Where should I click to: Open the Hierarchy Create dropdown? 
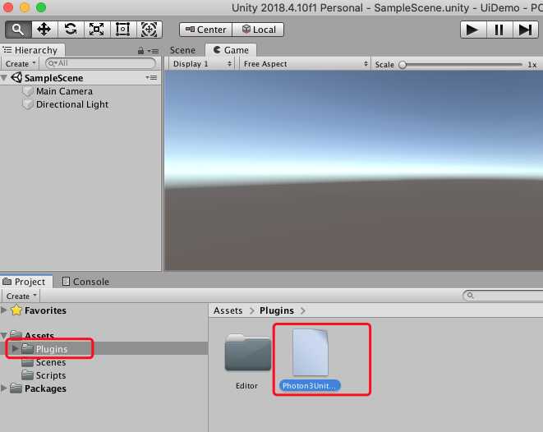pos(21,64)
